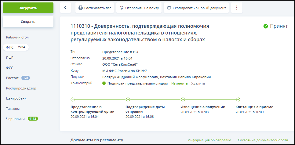
Task: Click the Квитанция о приеме step checkmark
Action: pyautogui.click(x=238, y=100)
